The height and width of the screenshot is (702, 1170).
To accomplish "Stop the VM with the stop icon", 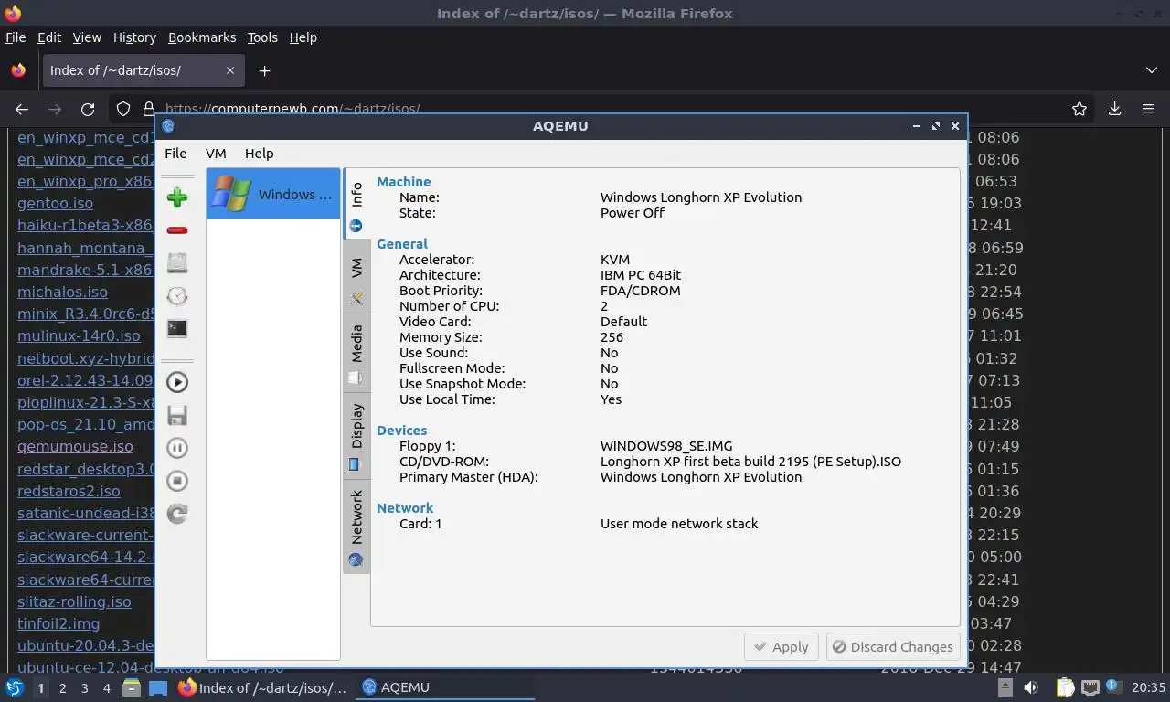I will [177, 481].
